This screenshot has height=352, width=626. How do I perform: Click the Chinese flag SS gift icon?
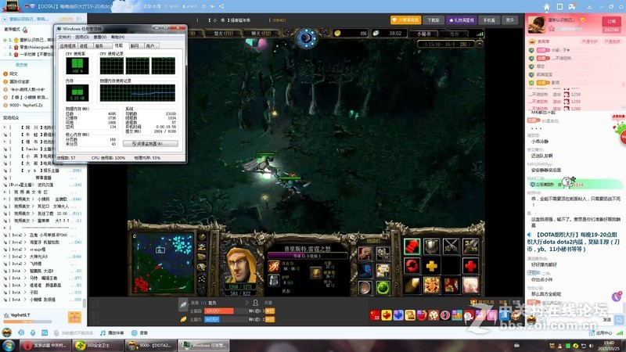pyautogui.click(x=375, y=315)
